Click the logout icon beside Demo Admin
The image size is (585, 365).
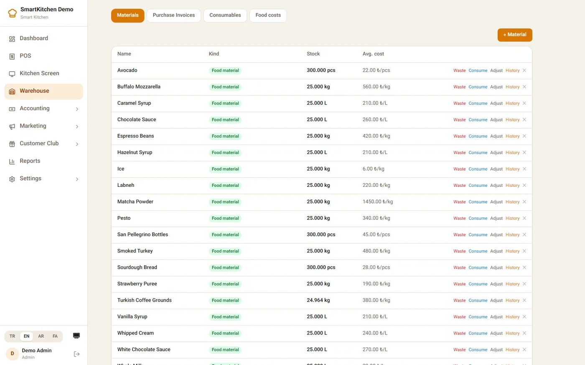pos(76,354)
